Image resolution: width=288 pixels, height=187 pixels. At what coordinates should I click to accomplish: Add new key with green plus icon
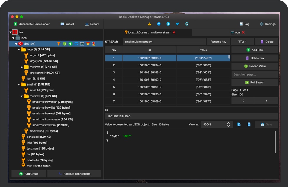point(70,44)
